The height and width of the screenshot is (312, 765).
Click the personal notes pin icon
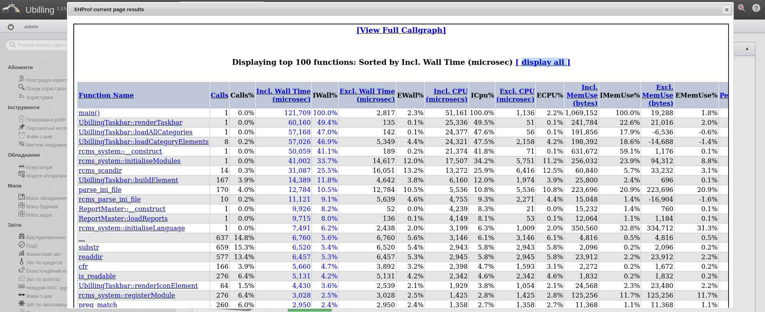22,127
